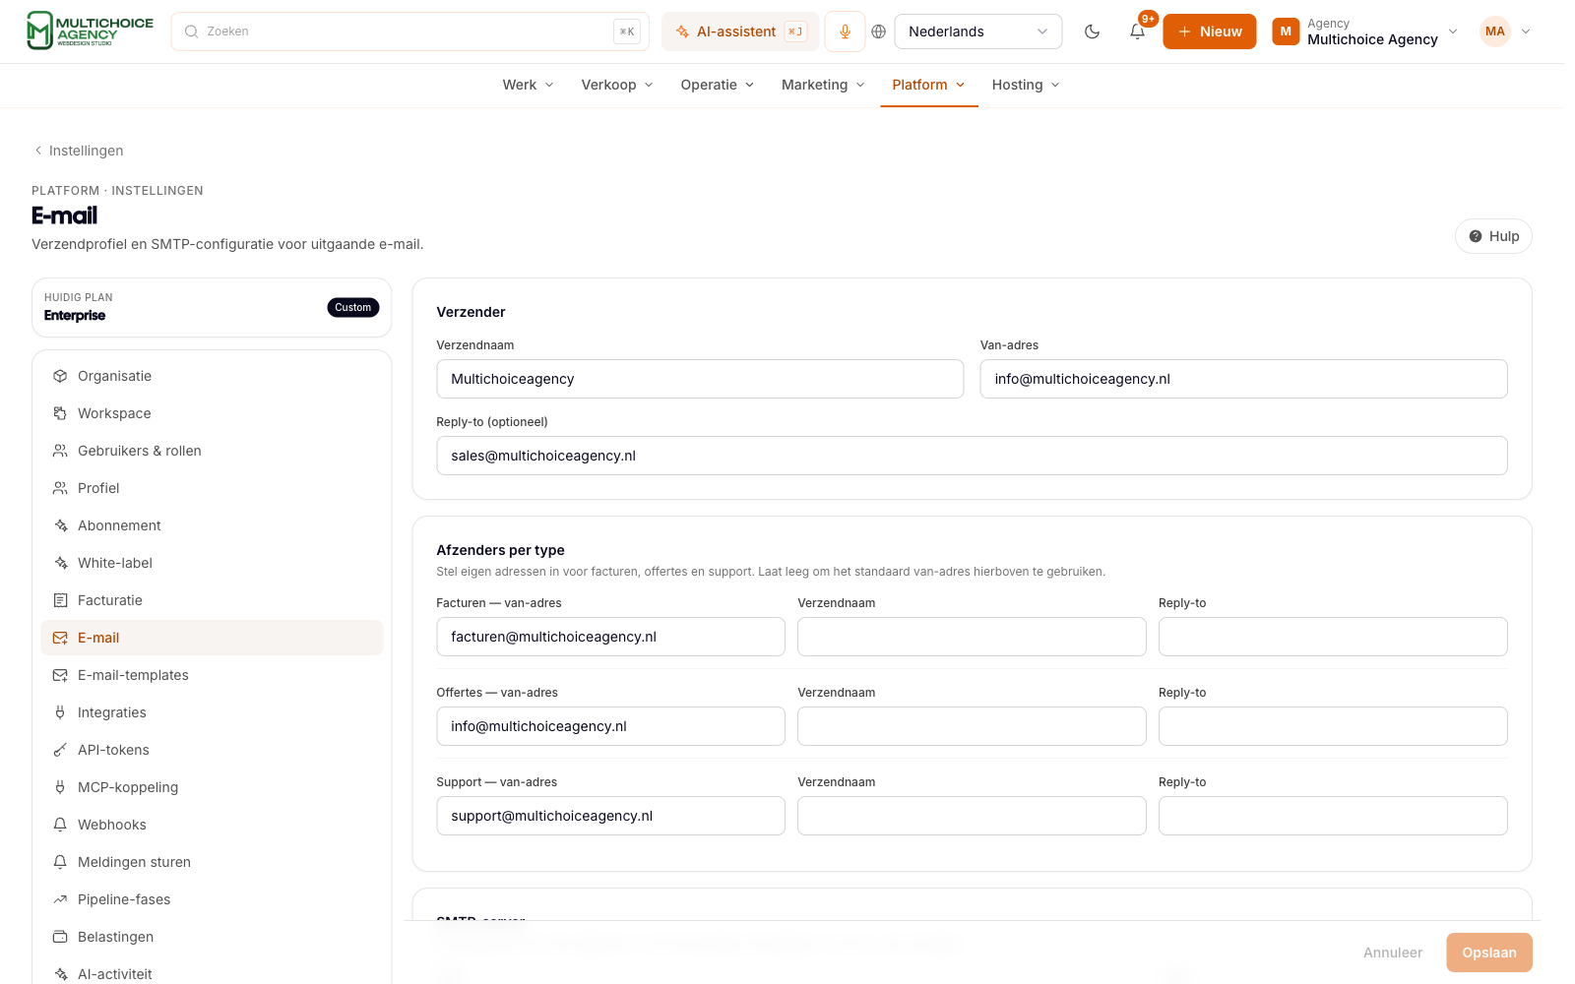Open the Nederlands language dropdown
Viewport: 1575px width, 984px height.
(977, 31)
